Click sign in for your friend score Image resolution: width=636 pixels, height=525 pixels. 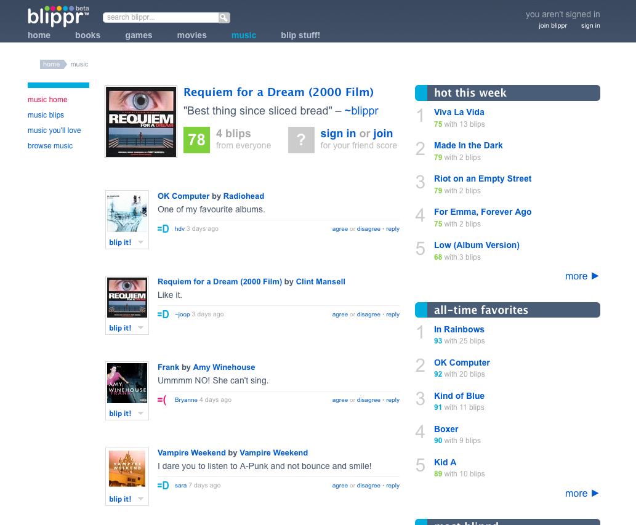(338, 134)
